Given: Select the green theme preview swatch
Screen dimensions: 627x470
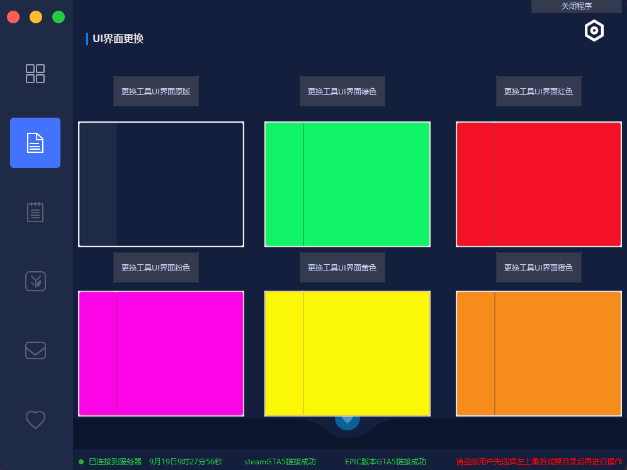Looking at the screenshot, I should (347, 184).
